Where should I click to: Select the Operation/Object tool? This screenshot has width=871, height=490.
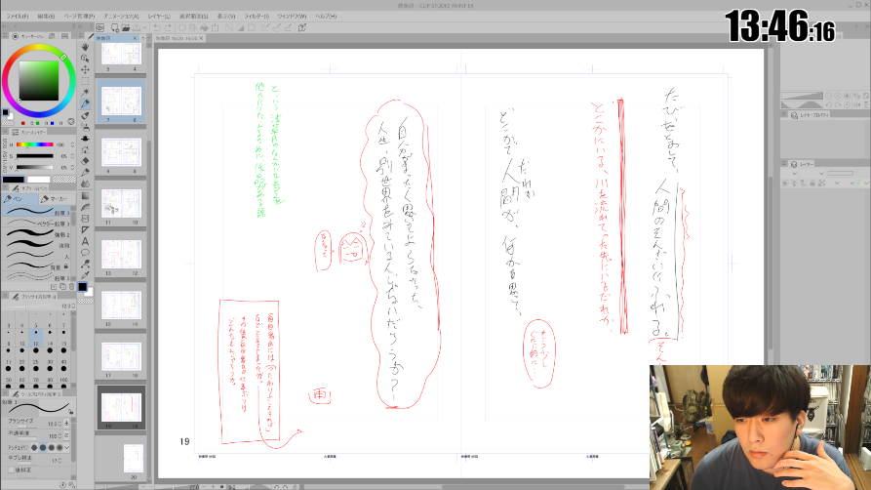85,58
